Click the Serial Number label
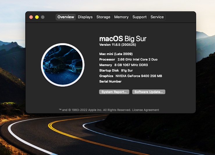The image size is (215, 155). point(110,81)
